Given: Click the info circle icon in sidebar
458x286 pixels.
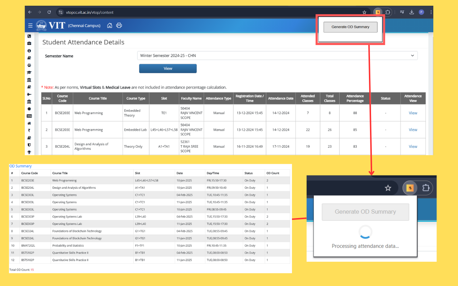Looking at the screenshot, I should coord(29,51).
